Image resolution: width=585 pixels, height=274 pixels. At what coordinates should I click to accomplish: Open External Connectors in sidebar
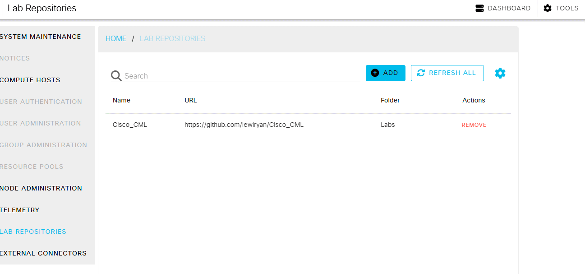[x=43, y=253]
